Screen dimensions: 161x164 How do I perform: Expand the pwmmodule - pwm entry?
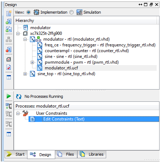point(32,62)
